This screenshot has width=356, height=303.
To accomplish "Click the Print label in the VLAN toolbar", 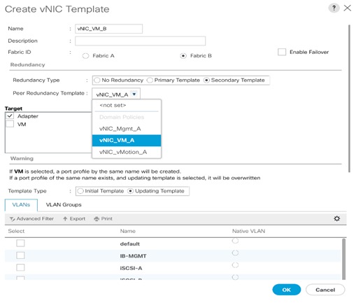I will [x=107, y=219].
